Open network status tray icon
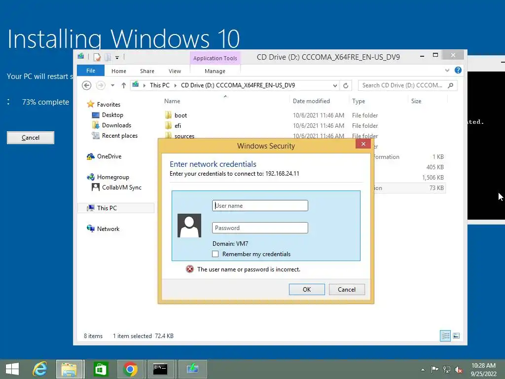Viewport: 505px width, 379px height. (x=447, y=369)
